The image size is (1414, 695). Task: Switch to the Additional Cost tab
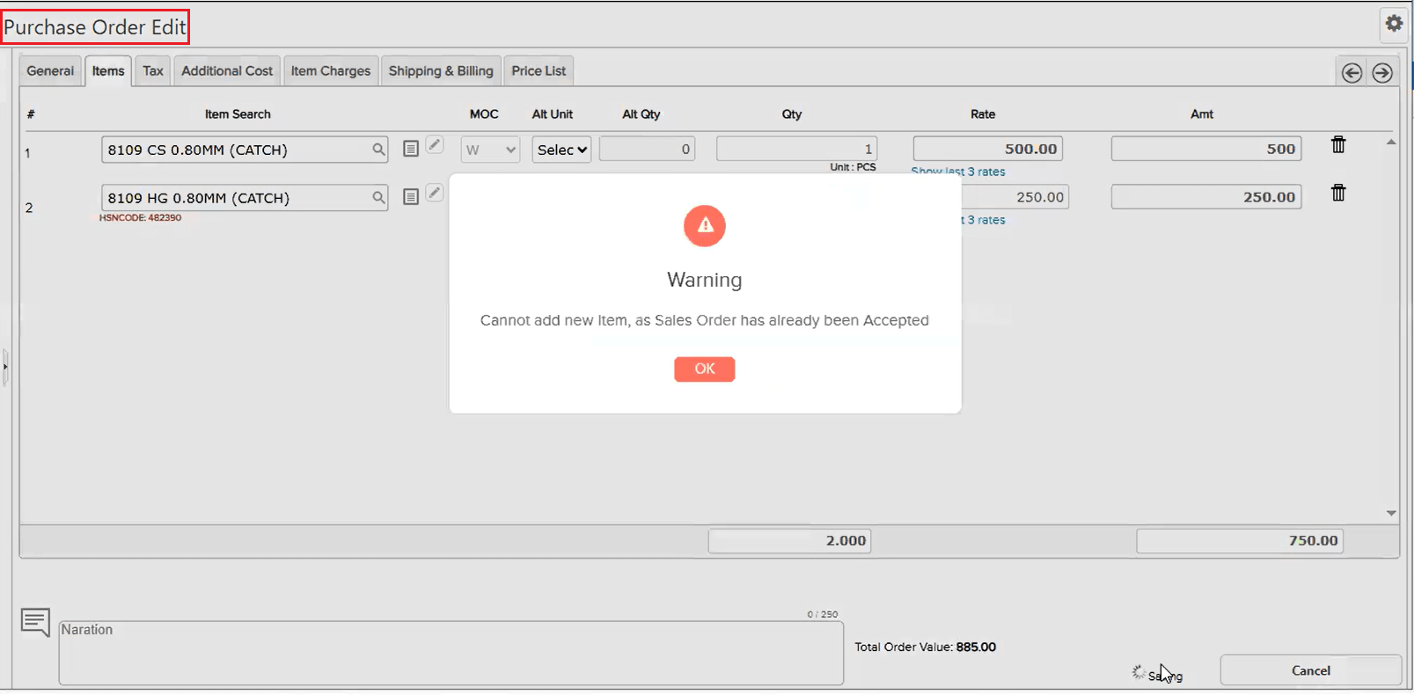click(227, 71)
